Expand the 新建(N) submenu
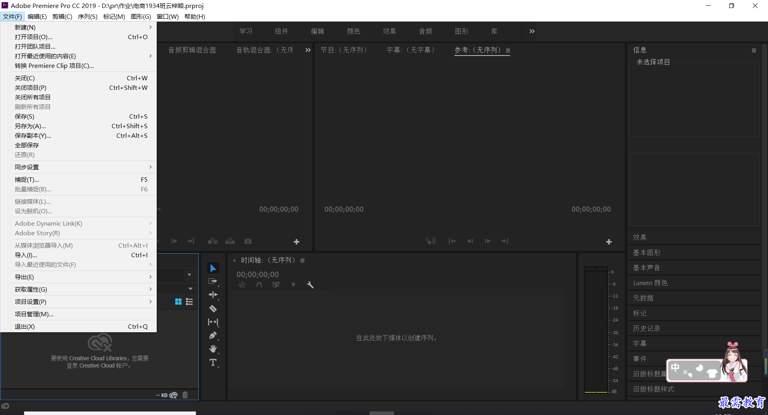Viewport: 768px width, 415px height. tap(78, 27)
